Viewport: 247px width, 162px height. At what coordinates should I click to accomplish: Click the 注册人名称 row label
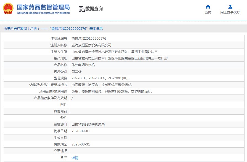(x=59, y=45)
